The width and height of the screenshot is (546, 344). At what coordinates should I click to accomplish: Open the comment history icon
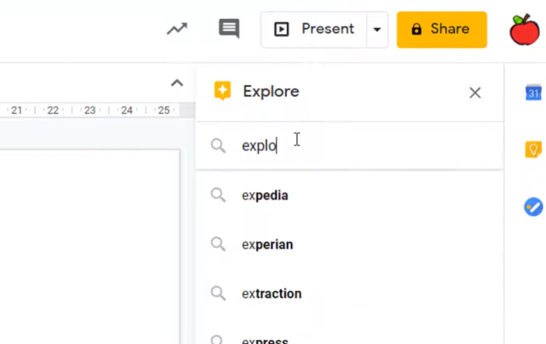[228, 29]
